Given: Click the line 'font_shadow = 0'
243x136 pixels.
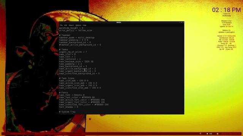Looking at the screenshot, I should pyautogui.click(x=68, y=107).
